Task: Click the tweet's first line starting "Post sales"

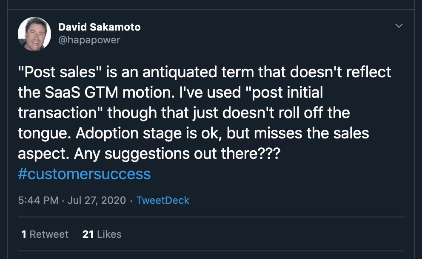Action: (204, 72)
